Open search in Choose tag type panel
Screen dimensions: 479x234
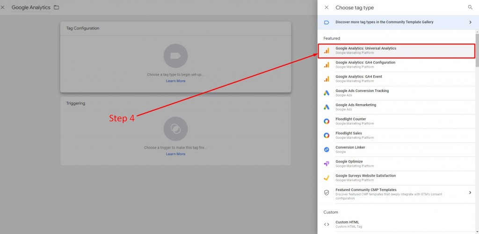tap(470, 7)
